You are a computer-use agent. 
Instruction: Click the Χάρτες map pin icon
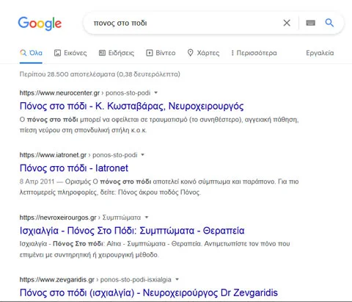tap(190, 53)
